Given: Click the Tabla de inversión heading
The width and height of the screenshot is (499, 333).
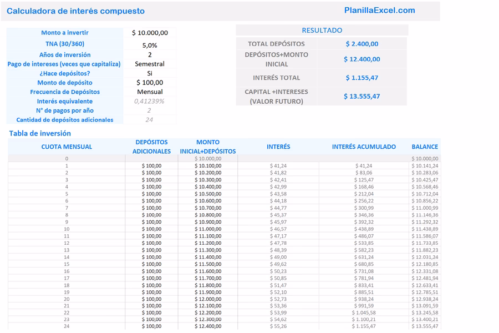Looking at the screenshot, I should 40,133.
